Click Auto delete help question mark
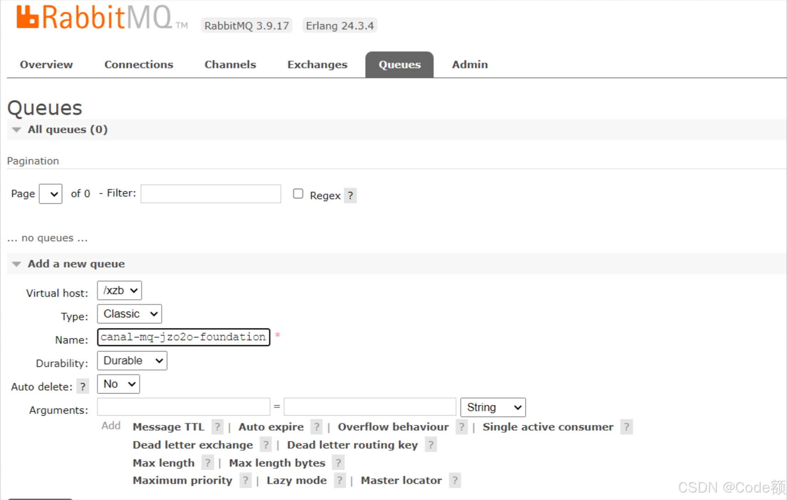This screenshot has height=500, width=787. click(x=83, y=386)
